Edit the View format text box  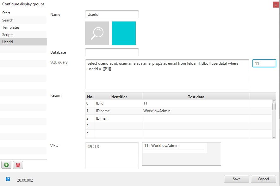pyautogui.click(x=112, y=155)
